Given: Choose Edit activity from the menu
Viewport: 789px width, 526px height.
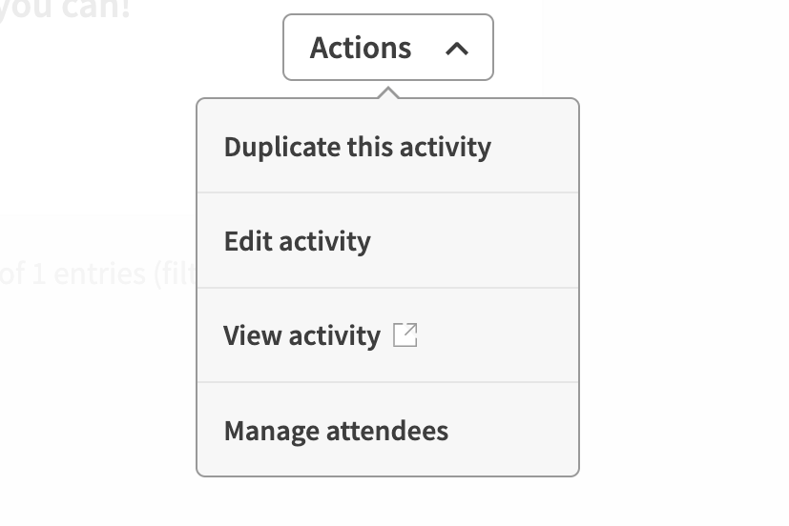Looking at the screenshot, I should [297, 241].
